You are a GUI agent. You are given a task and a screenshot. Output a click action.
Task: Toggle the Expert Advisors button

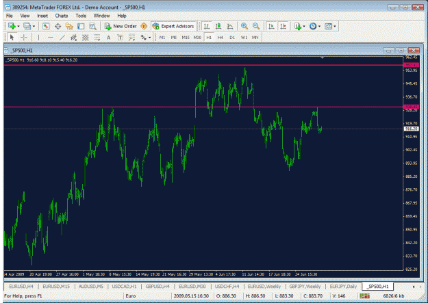pos(174,26)
